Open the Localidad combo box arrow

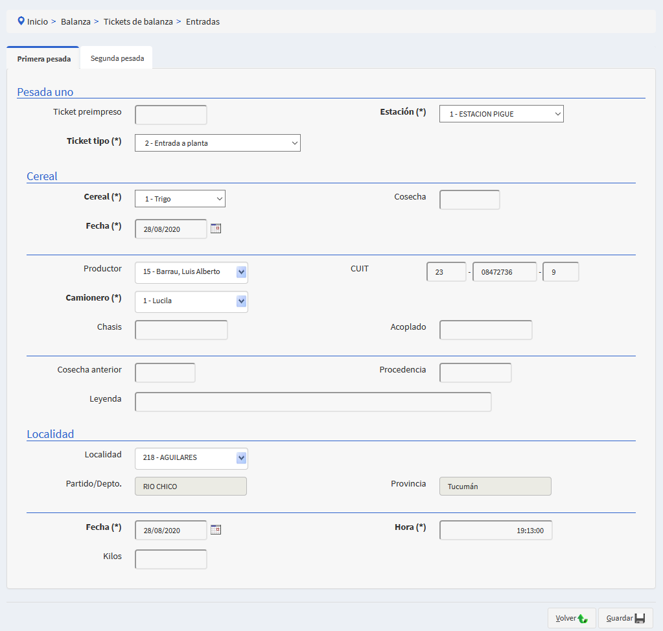click(241, 458)
